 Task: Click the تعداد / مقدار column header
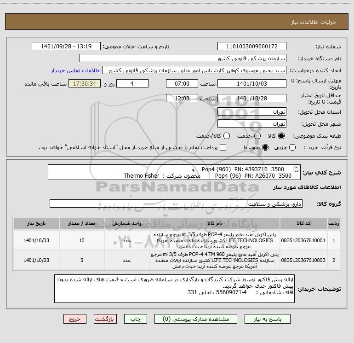(82, 224)
